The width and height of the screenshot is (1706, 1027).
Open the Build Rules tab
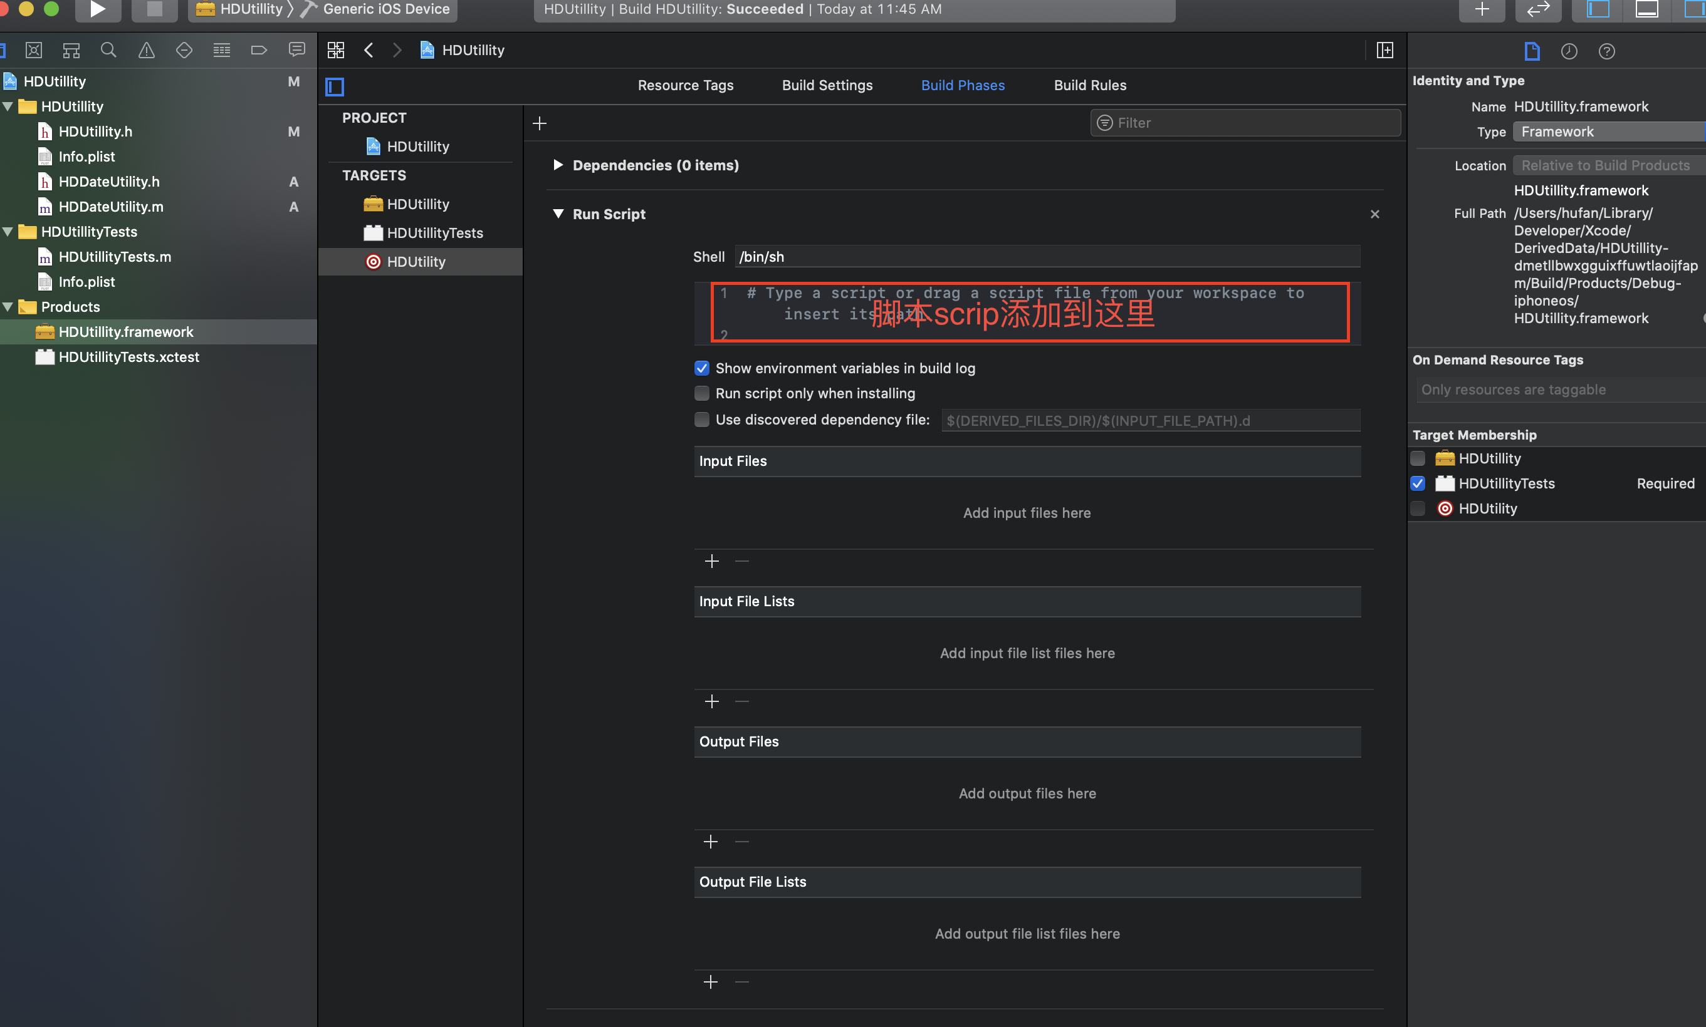point(1090,85)
